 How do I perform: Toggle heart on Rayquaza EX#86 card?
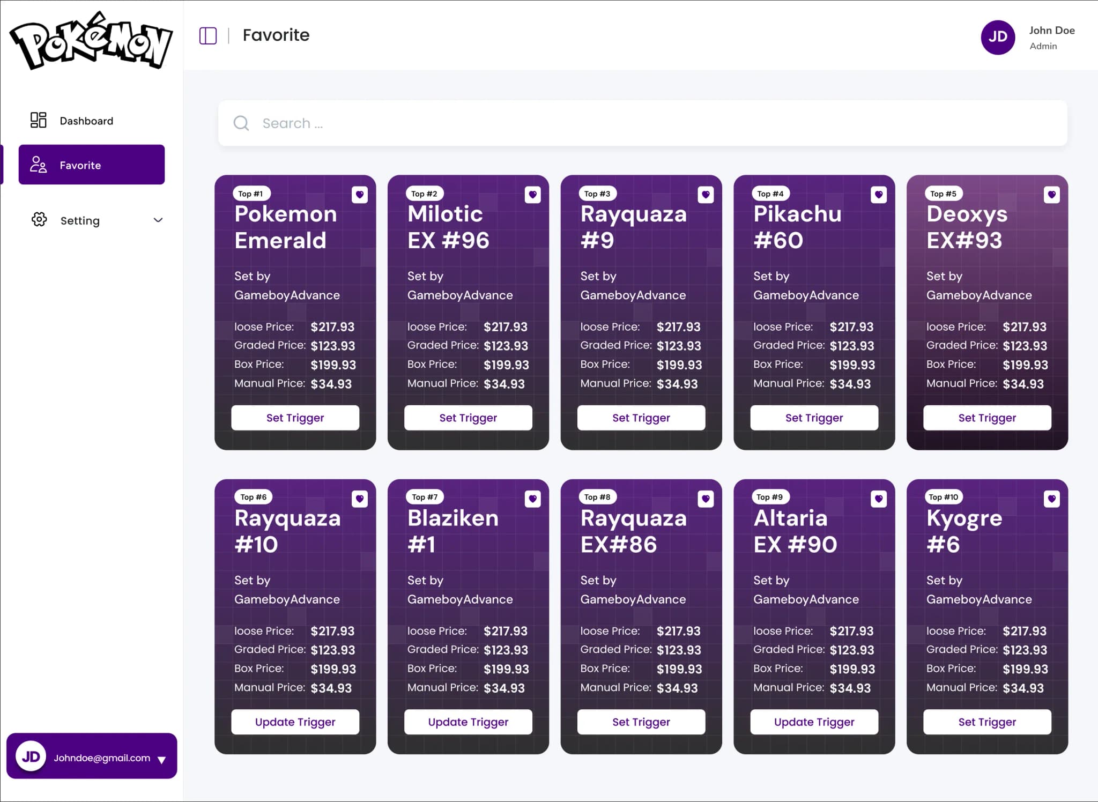[x=706, y=499]
